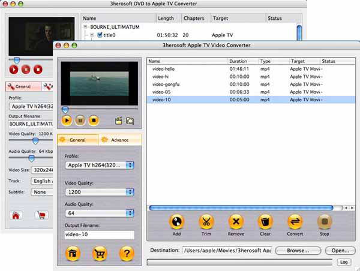Open the Profile dropdown showing Apple TV h264(320...
Image resolution: width=360 pixels, height=271 pixels.
[x=99, y=165]
